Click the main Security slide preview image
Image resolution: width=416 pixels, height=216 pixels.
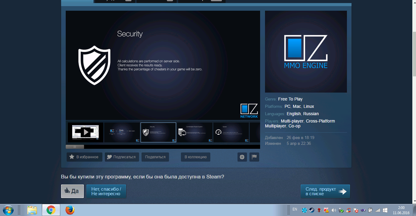pos(163,65)
